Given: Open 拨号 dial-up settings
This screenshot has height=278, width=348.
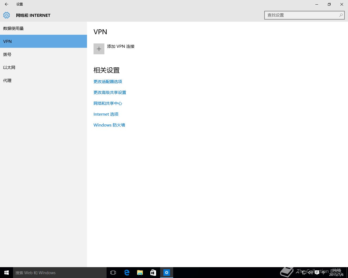Looking at the screenshot, I should coord(43,54).
